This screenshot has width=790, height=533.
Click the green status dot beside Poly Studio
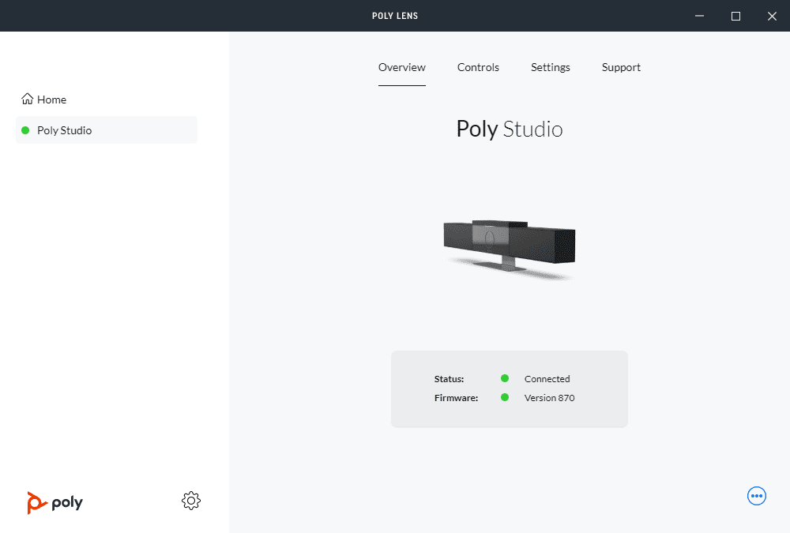[x=25, y=130]
